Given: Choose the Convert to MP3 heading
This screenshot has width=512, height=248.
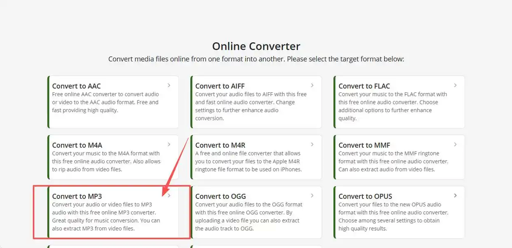Looking at the screenshot, I should point(77,197).
